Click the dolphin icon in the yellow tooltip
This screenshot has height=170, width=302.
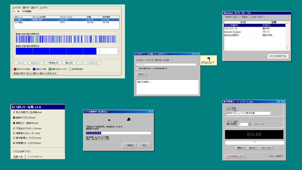coord(209,59)
